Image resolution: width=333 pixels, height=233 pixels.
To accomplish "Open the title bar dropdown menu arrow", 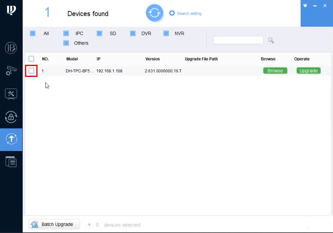I will coord(305,5).
